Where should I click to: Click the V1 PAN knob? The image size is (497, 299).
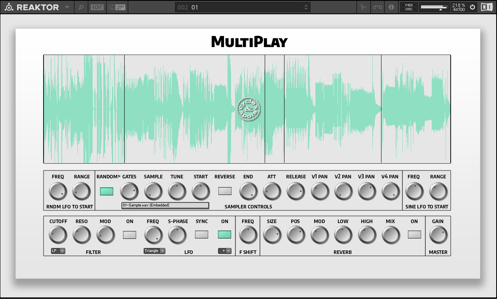320,191
